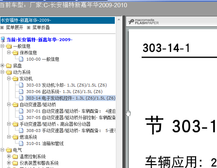Screen dimensions: 217x168
Task: Click the 手动变速器/驱动桥、离合器和分动器 folder icon
Action: tap(15, 124)
